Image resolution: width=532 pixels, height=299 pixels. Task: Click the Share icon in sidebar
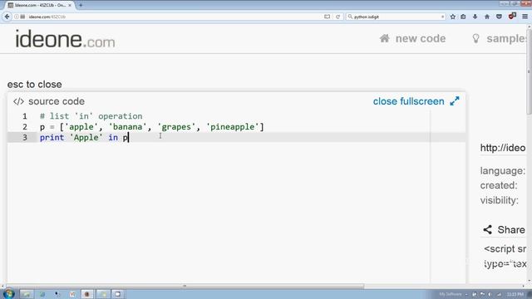pos(488,229)
